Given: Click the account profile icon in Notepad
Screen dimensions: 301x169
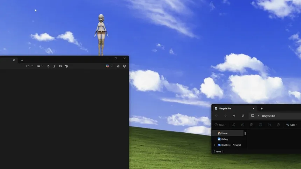Looking at the screenshot, I should coord(118,66).
